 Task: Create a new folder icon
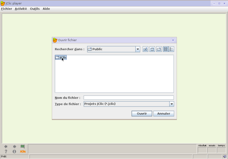point(159,49)
